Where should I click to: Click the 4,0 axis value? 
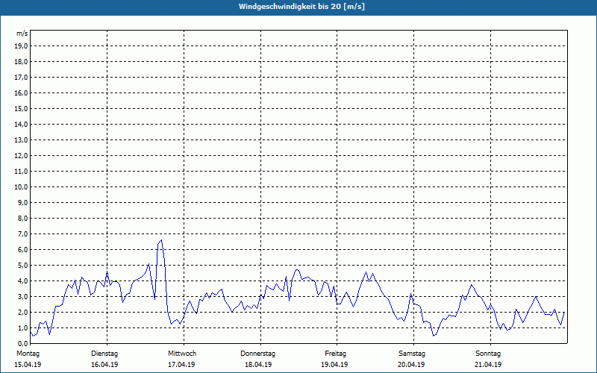[23, 281]
